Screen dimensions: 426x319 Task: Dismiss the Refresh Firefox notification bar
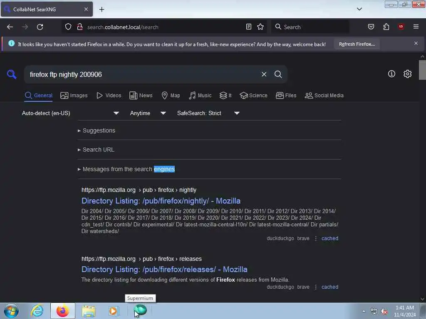[416, 43]
